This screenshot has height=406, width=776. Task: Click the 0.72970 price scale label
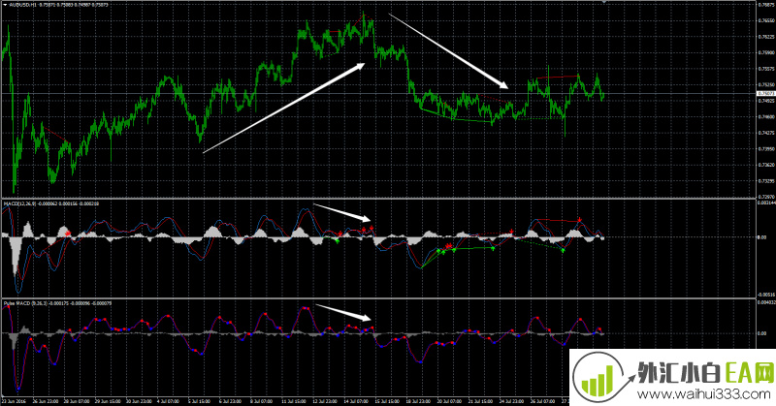(765, 197)
